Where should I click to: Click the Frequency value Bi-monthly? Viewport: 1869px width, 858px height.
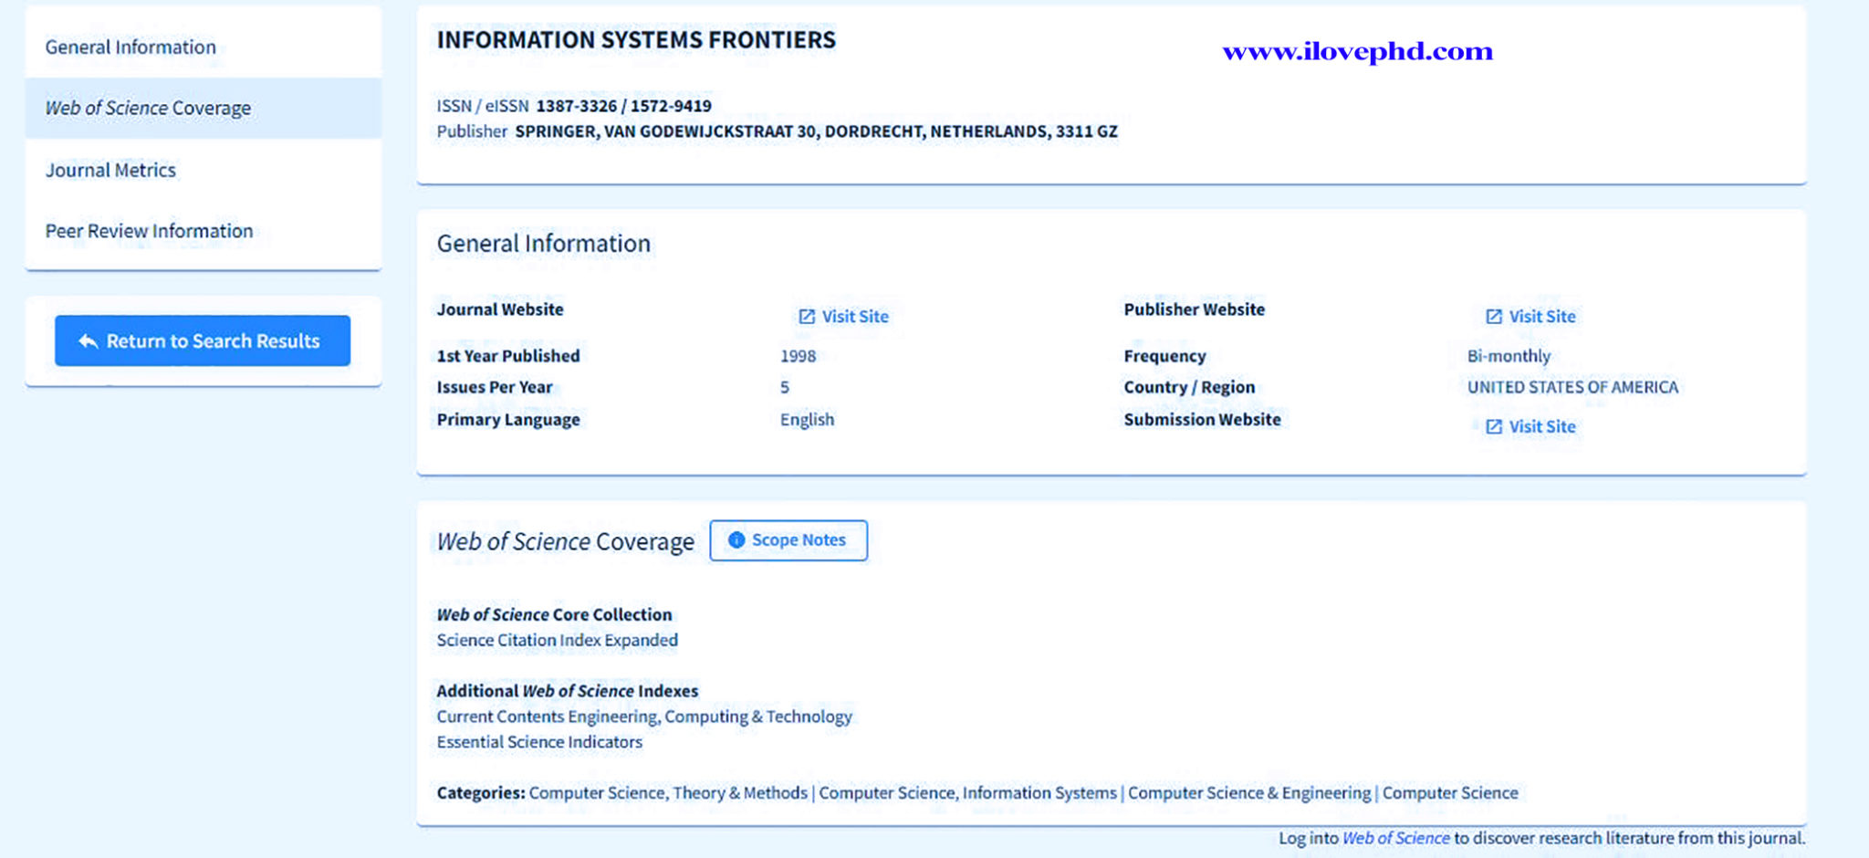pyautogui.click(x=1509, y=356)
